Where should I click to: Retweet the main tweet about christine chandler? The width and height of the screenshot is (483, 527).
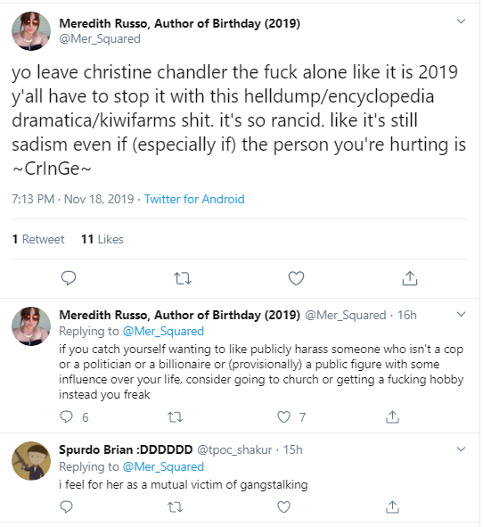(183, 278)
